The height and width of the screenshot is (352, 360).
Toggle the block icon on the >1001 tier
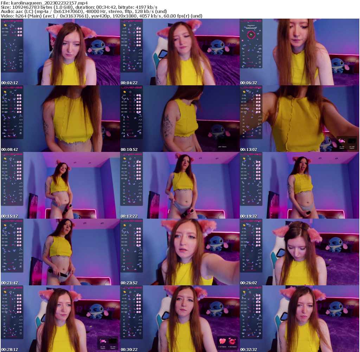[x=19, y=35]
